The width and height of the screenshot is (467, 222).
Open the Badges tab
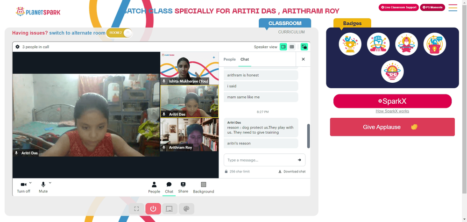pos(352,23)
